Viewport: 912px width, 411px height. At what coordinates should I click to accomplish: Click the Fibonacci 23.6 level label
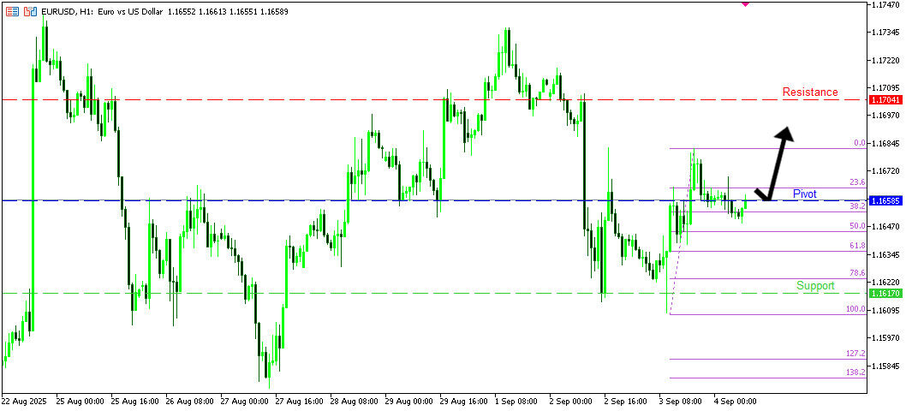pos(857,182)
